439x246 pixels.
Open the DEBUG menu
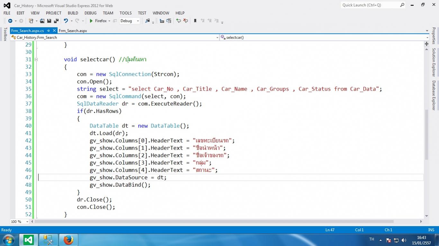90,13
